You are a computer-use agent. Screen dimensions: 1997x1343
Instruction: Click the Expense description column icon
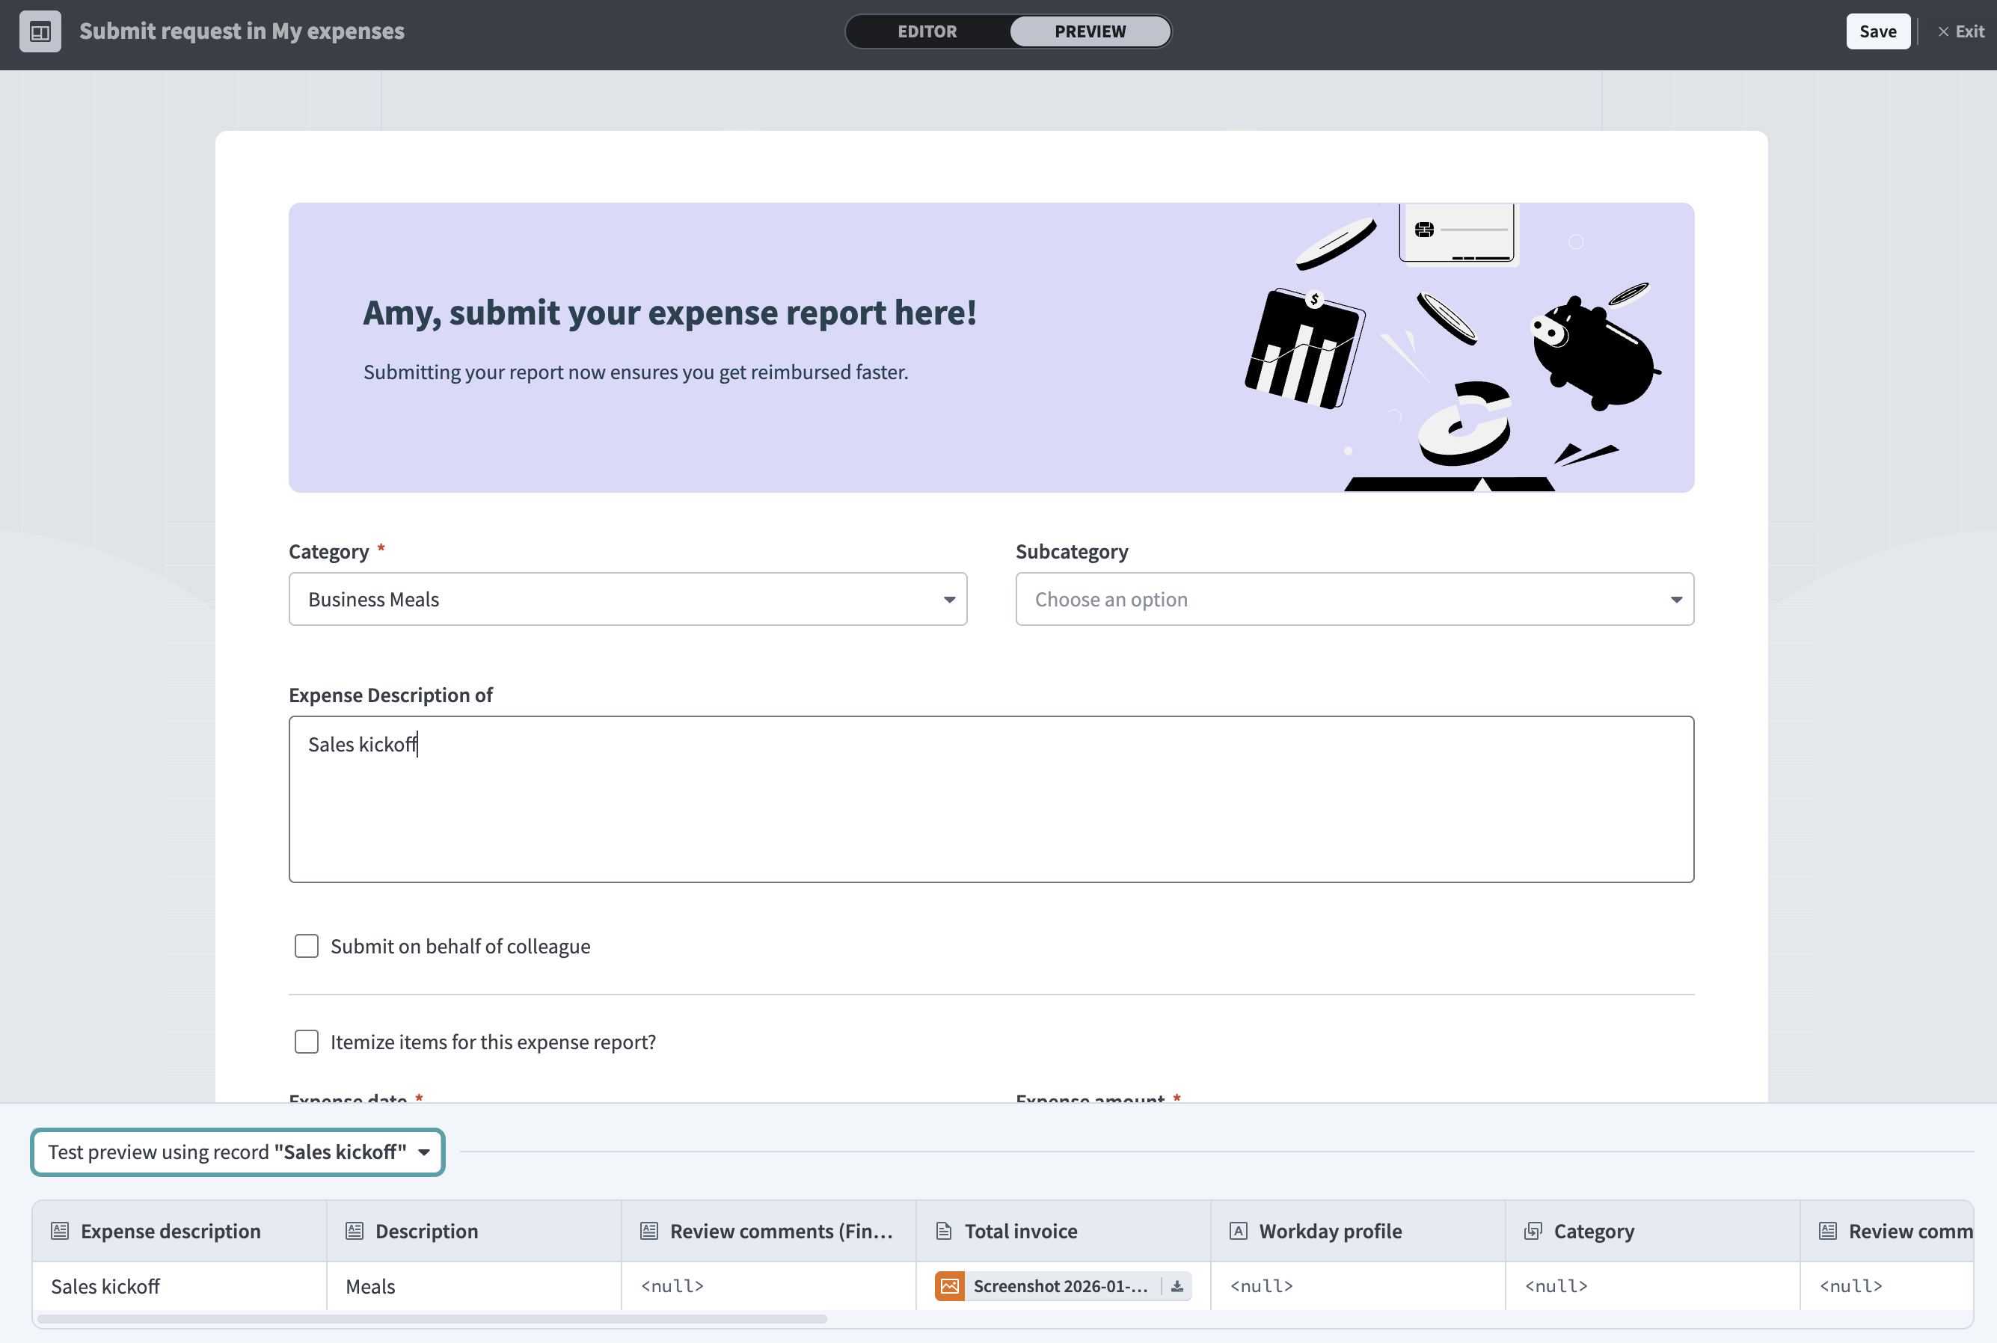tap(60, 1231)
